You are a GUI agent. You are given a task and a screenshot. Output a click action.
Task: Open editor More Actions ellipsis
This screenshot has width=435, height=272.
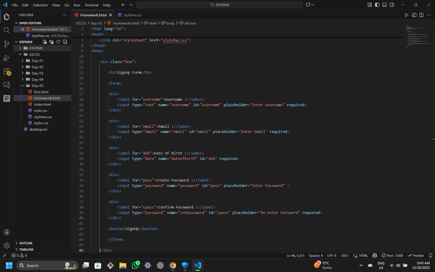[x=428, y=15]
